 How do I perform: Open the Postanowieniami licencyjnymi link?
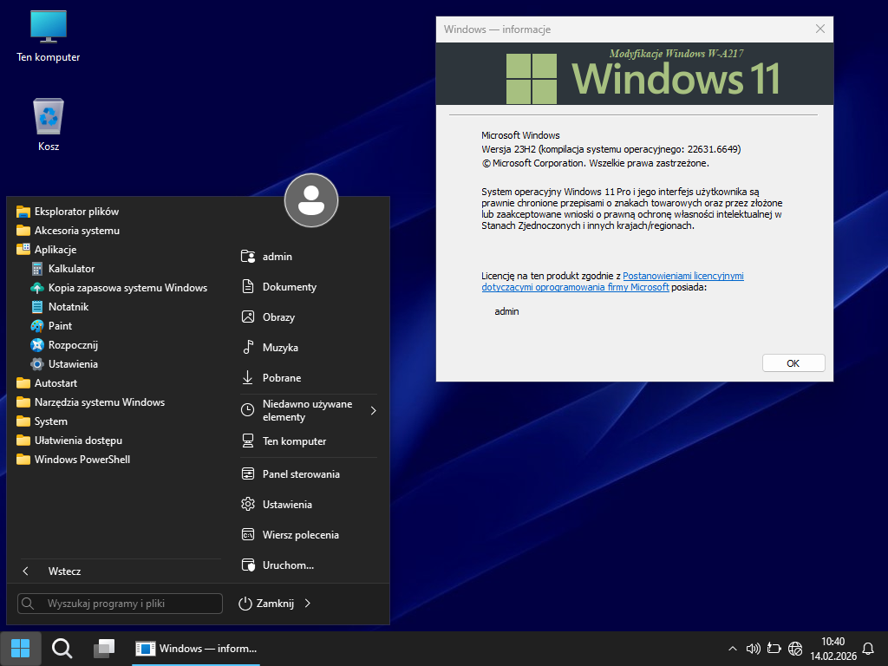tap(682, 276)
